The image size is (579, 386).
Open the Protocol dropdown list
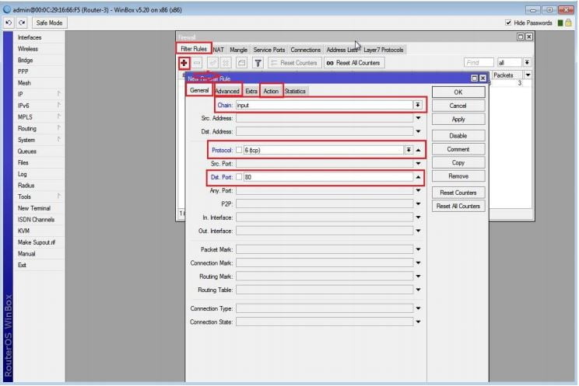pos(408,150)
